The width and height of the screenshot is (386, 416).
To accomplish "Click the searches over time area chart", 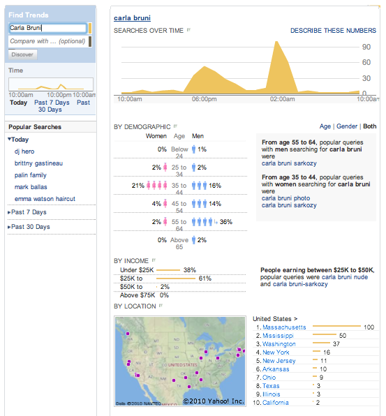I will point(240,68).
